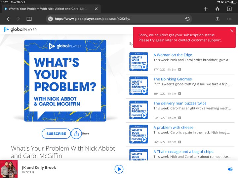Select A Woman on the Edge description text

click(x=192, y=60)
